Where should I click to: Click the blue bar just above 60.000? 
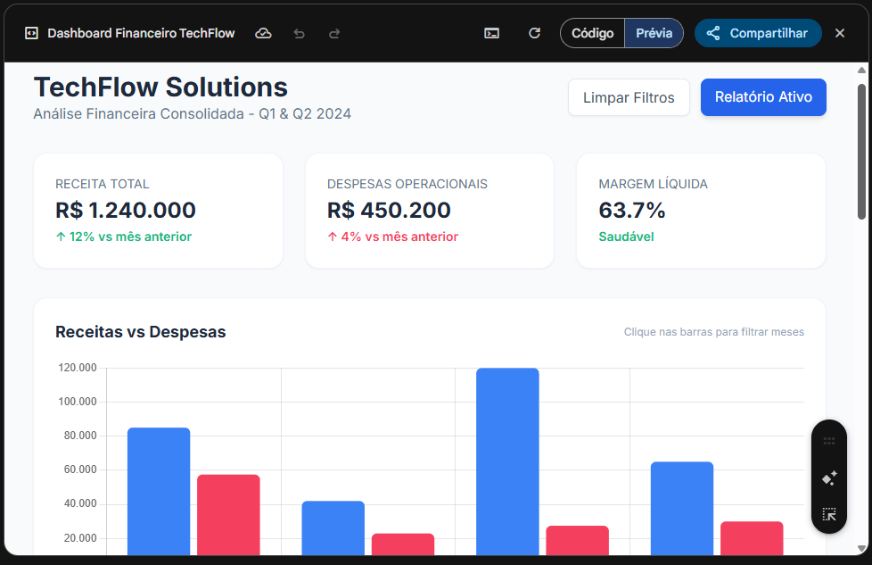coord(682,508)
